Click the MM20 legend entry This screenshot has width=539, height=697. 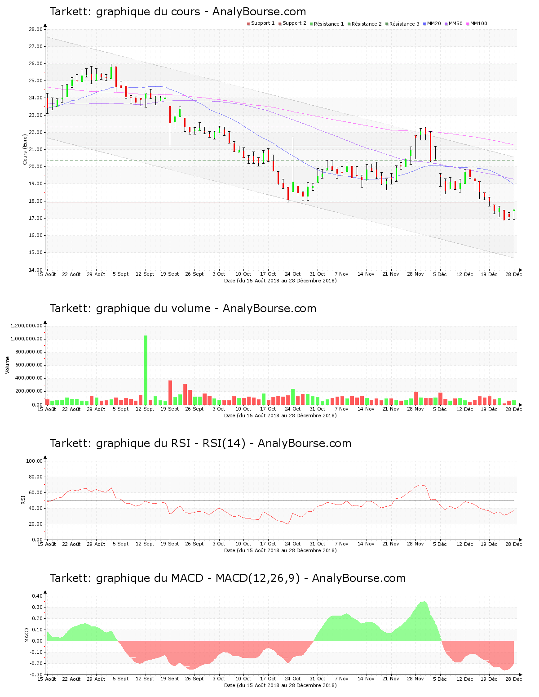coord(432,23)
